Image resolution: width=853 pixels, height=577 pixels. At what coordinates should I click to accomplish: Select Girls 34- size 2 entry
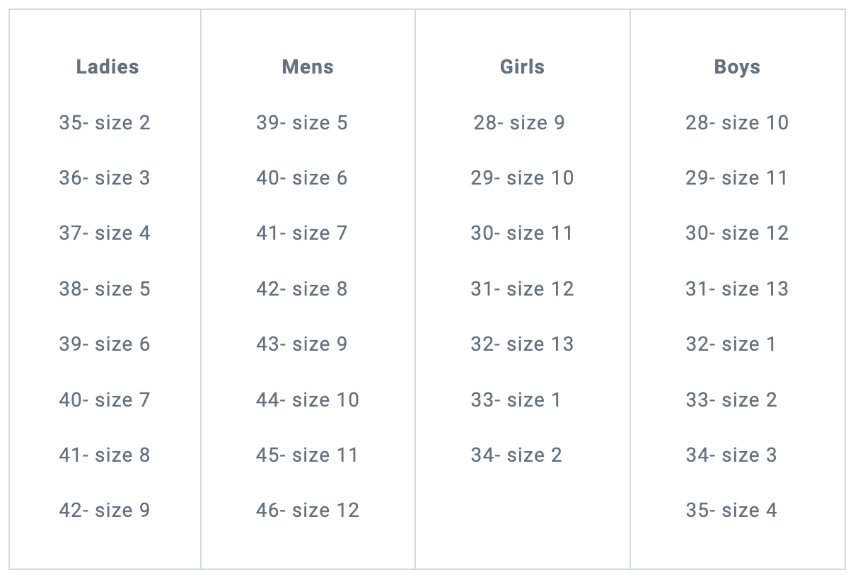[x=516, y=455]
